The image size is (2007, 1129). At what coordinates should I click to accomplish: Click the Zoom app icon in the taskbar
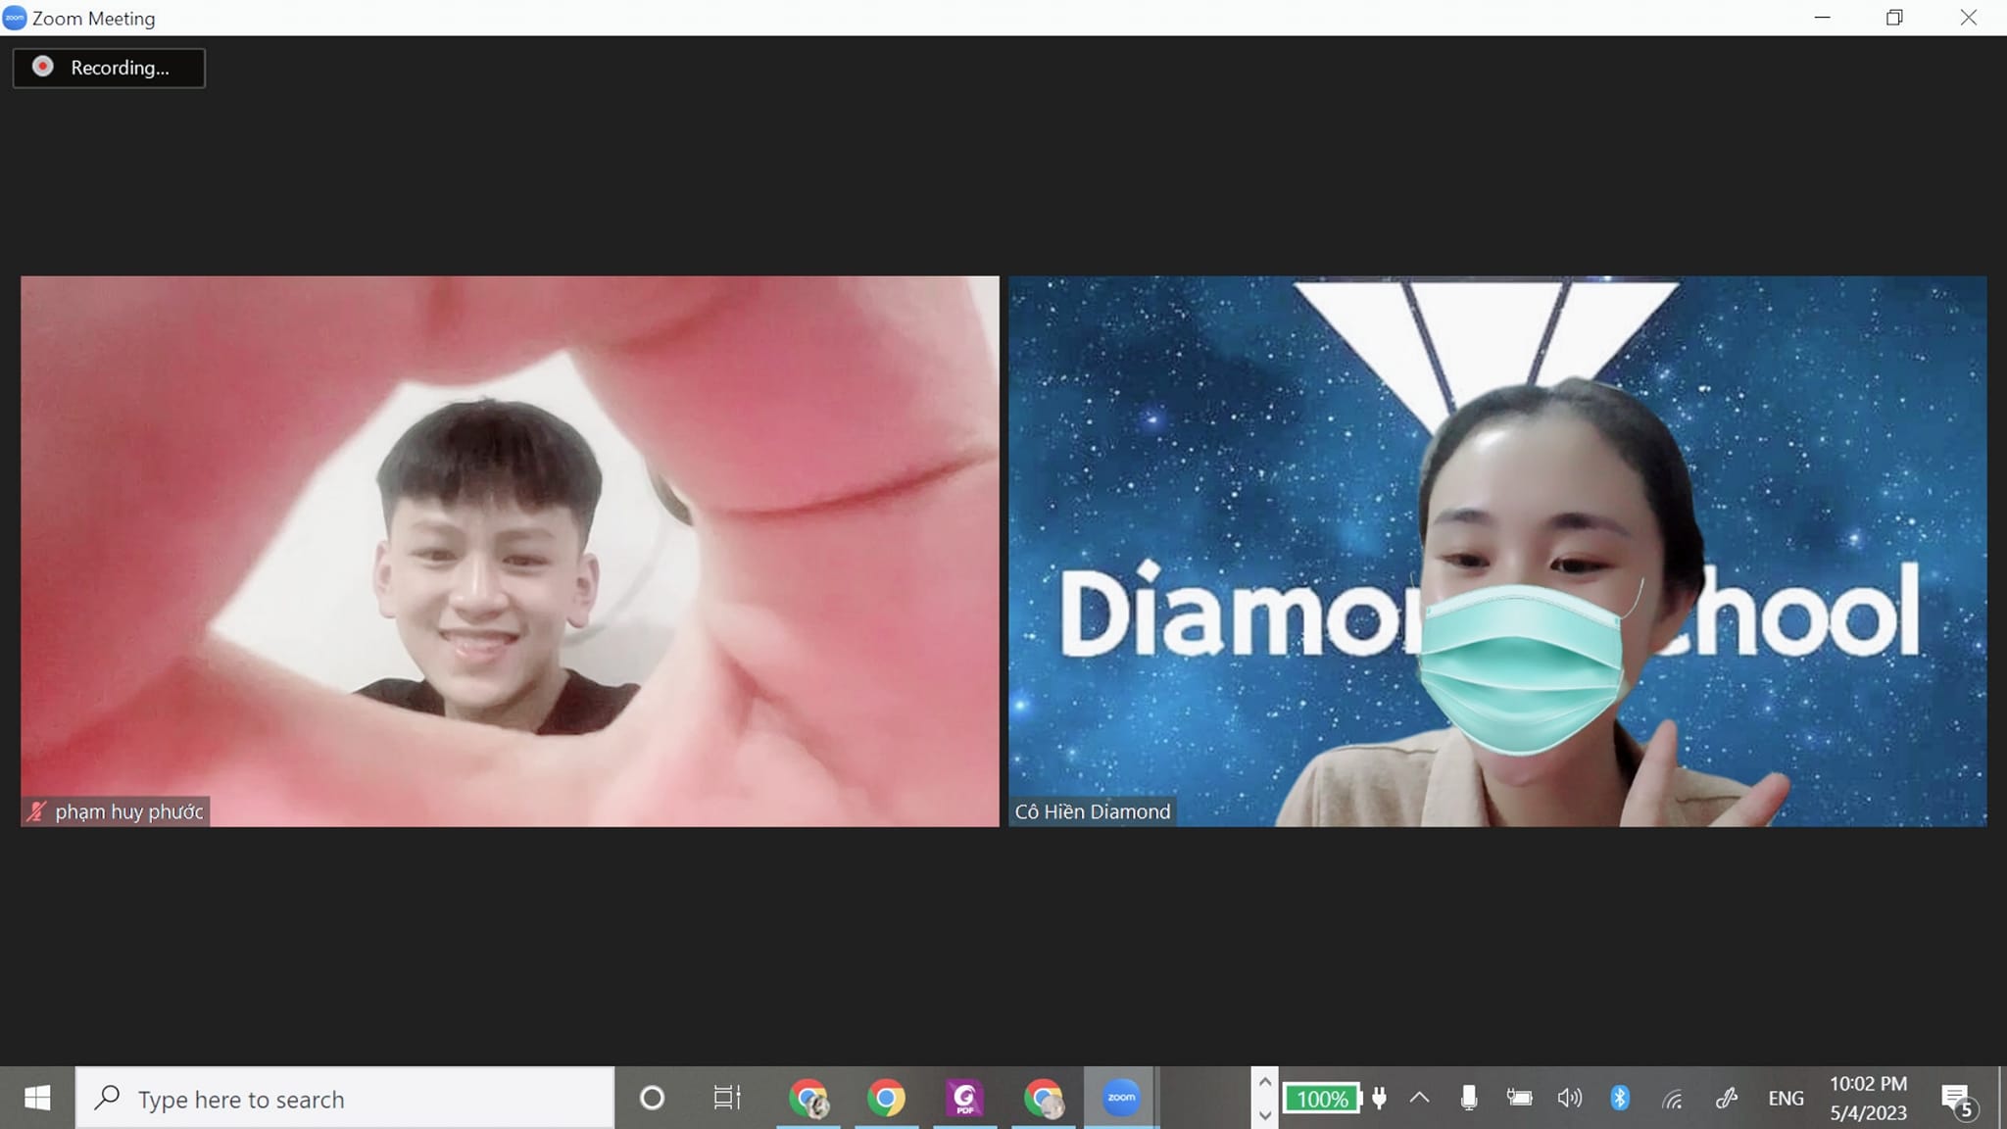[1121, 1098]
